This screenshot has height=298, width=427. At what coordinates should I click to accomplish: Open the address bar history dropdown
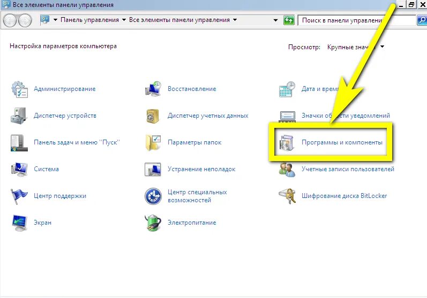click(x=275, y=20)
